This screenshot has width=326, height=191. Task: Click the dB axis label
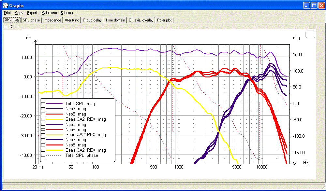29,37
